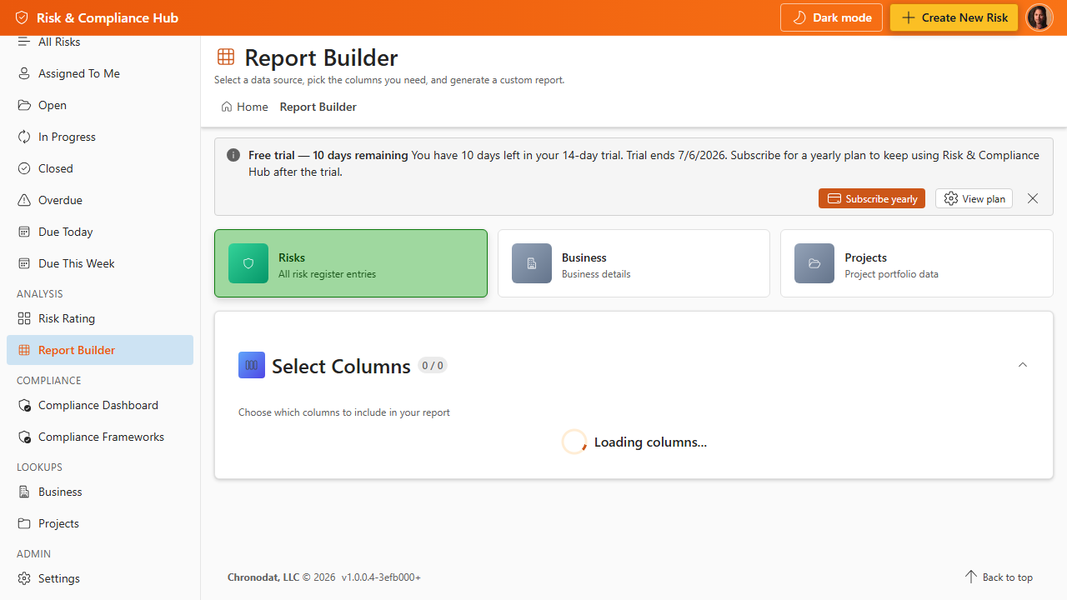
Task: Click the Business document card icon
Action: [x=532, y=263]
